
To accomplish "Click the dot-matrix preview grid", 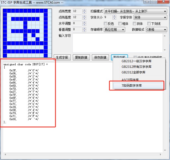I will coord(27,33).
